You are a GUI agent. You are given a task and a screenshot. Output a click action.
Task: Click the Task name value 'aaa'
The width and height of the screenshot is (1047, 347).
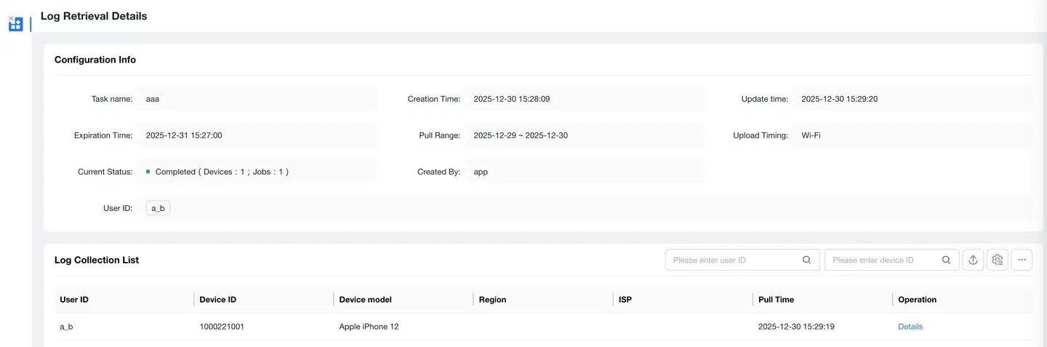pyautogui.click(x=153, y=99)
